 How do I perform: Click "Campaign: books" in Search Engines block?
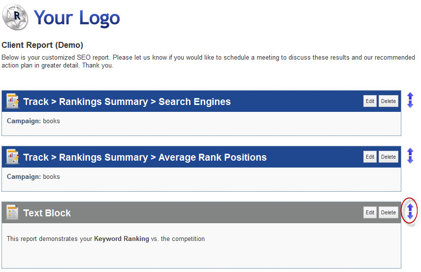click(33, 121)
